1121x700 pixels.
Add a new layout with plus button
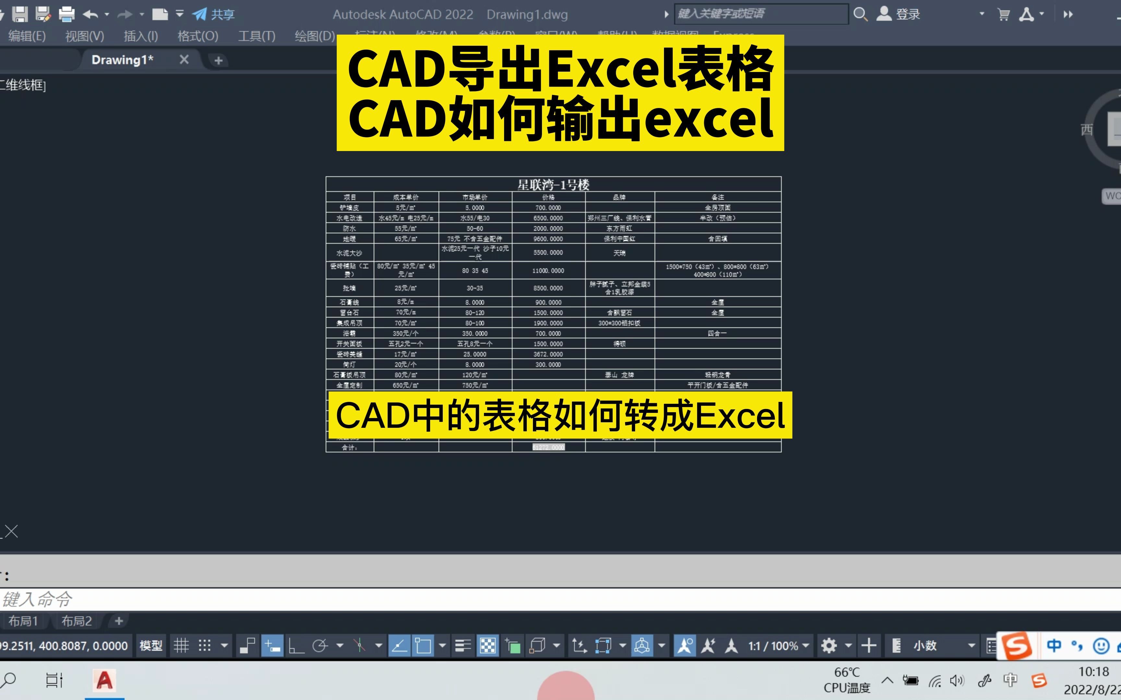point(119,621)
